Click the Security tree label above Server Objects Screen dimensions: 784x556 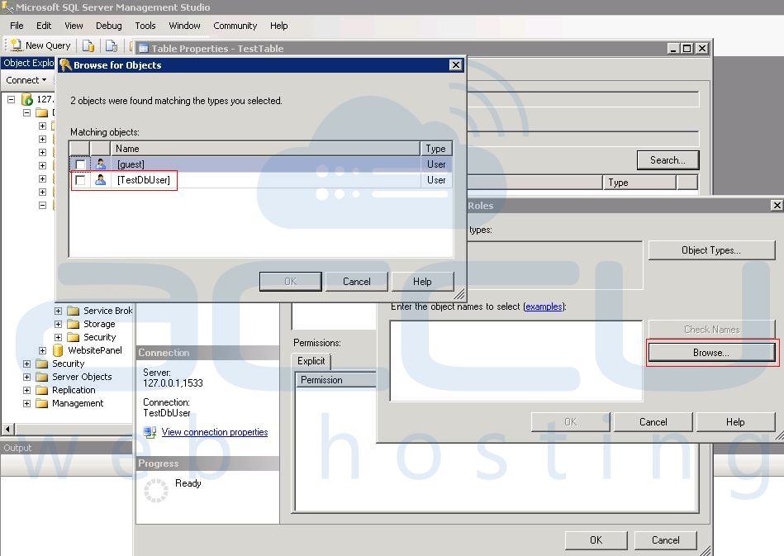pyautogui.click(x=69, y=364)
